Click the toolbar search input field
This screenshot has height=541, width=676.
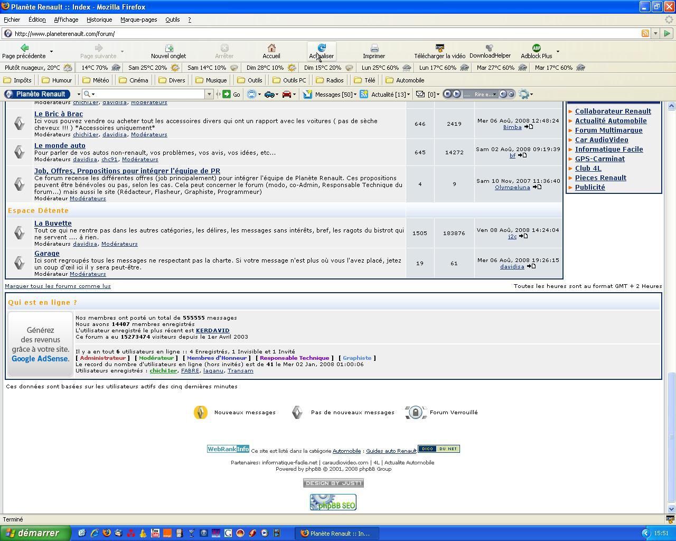coord(149,94)
